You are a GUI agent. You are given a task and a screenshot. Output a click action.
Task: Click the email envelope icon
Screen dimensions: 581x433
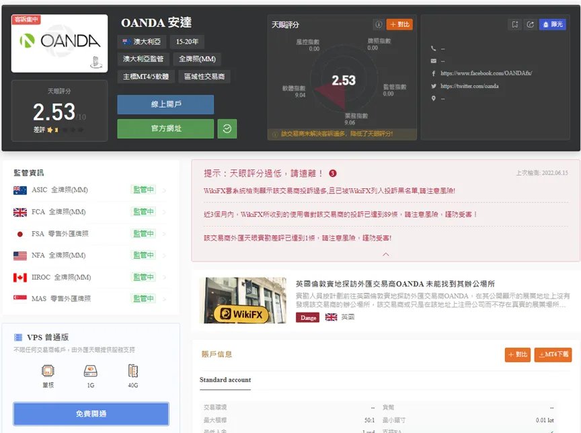click(434, 61)
